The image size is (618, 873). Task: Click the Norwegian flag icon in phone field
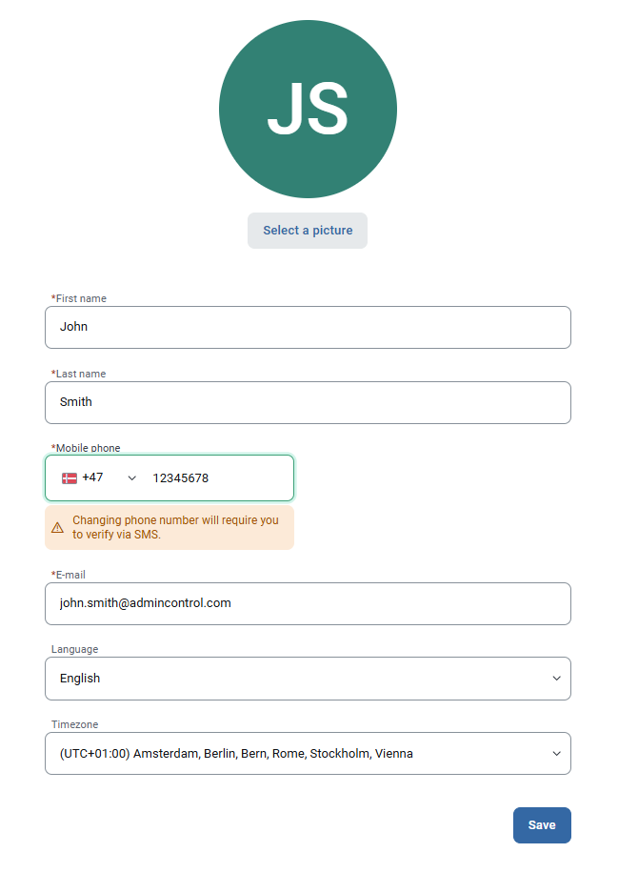click(69, 477)
